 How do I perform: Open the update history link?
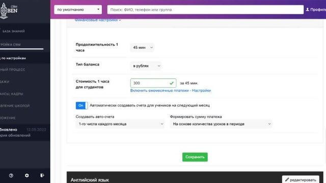[x=15, y=135]
